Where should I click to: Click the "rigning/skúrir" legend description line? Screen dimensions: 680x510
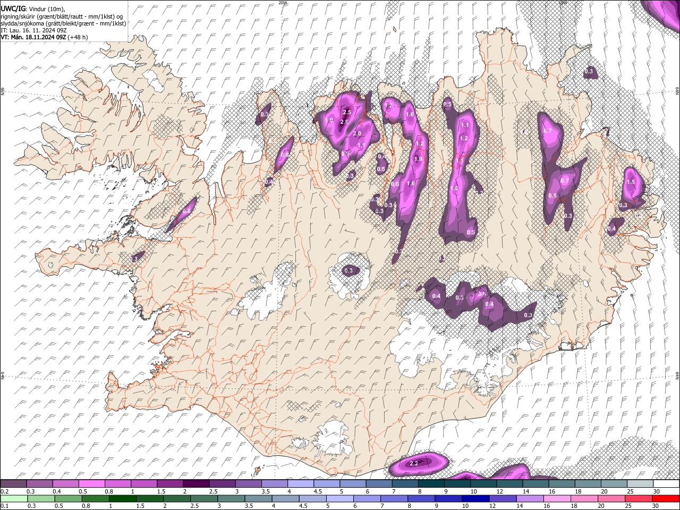tap(62, 16)
